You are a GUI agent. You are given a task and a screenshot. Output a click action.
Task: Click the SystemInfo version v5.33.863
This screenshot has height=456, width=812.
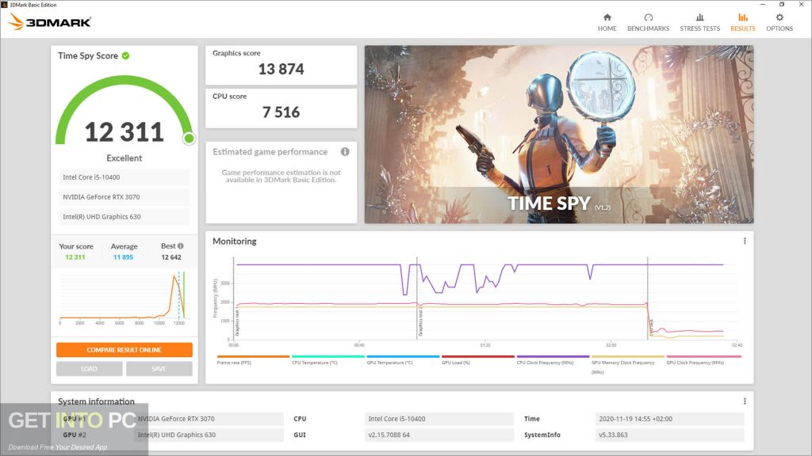click(x=669, y=435)
